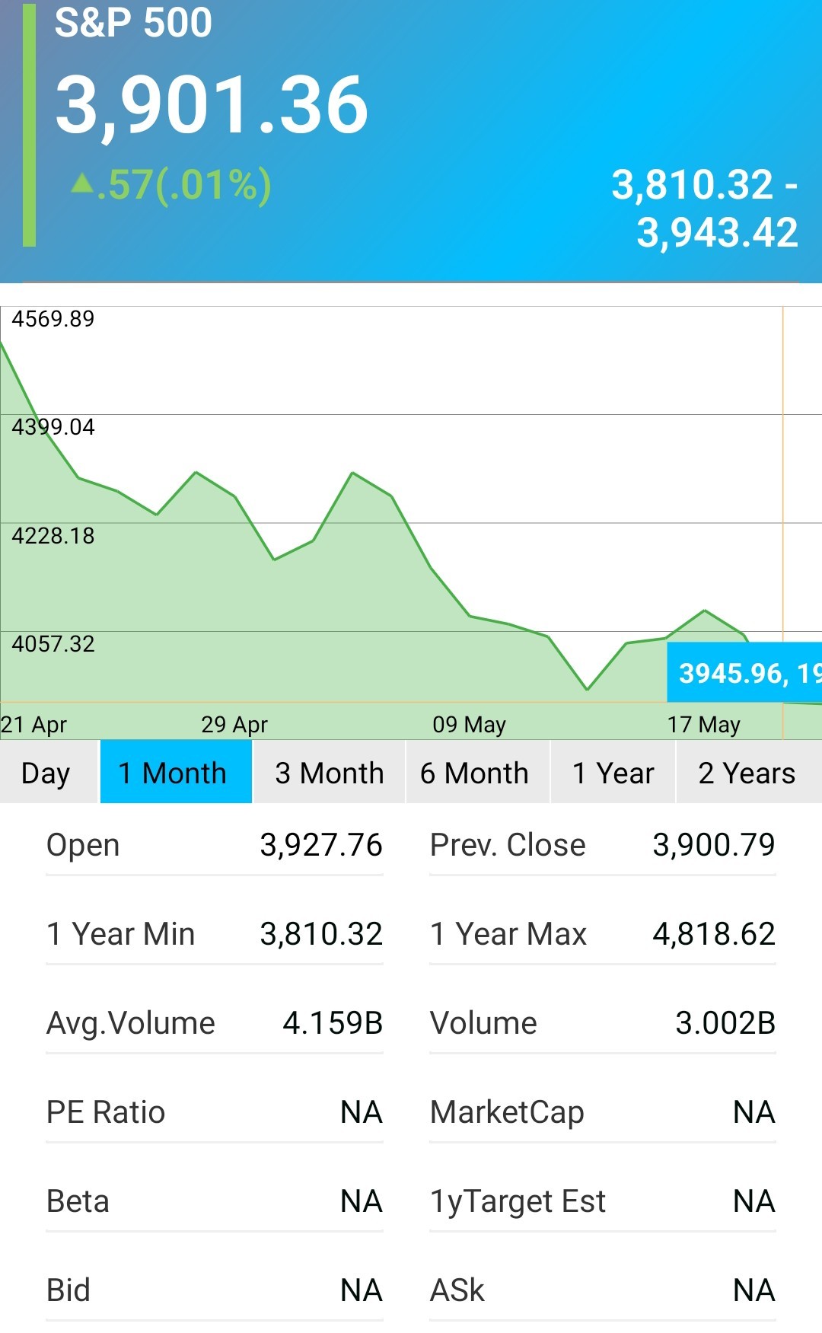Screen dimensions: 822x1333
Task: Click the Avg.Volume stat row
Action: [215, 1023]
